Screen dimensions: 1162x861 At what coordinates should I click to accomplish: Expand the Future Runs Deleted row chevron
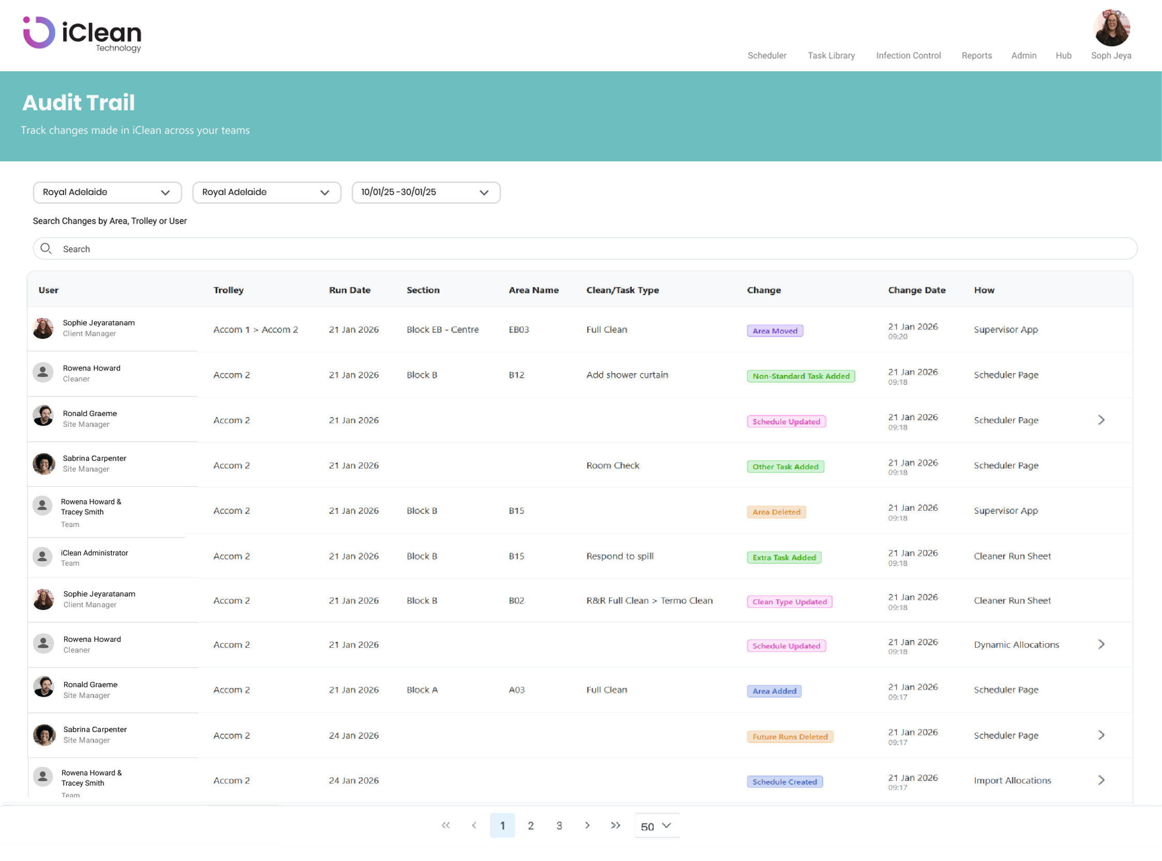pos(1101,735)
